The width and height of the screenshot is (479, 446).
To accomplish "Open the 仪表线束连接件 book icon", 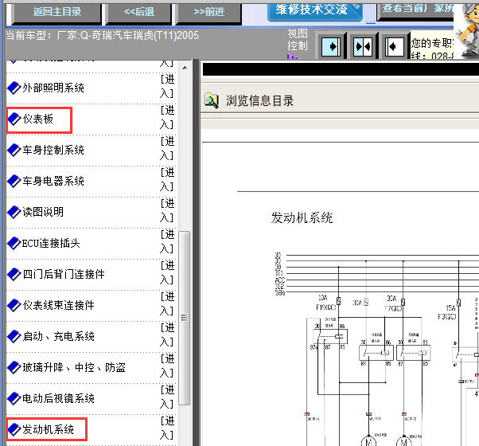I will point(14,305).
